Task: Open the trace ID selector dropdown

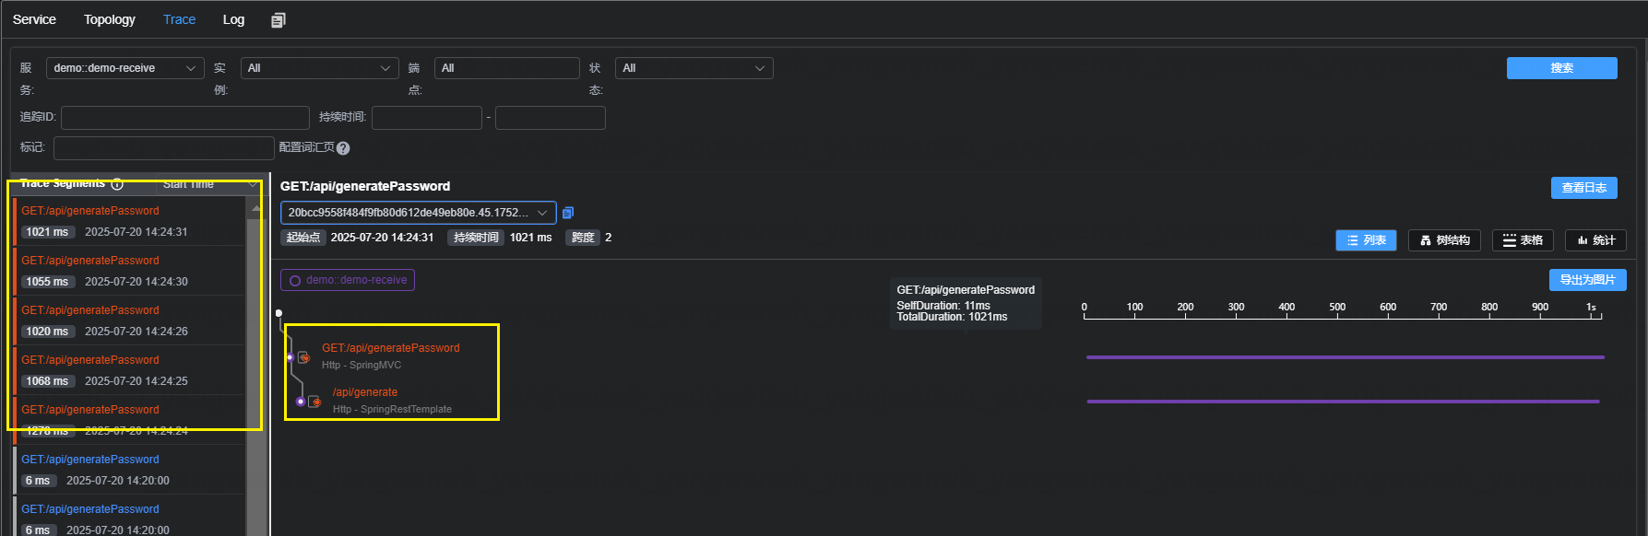Action: click(x=418, y=213)
